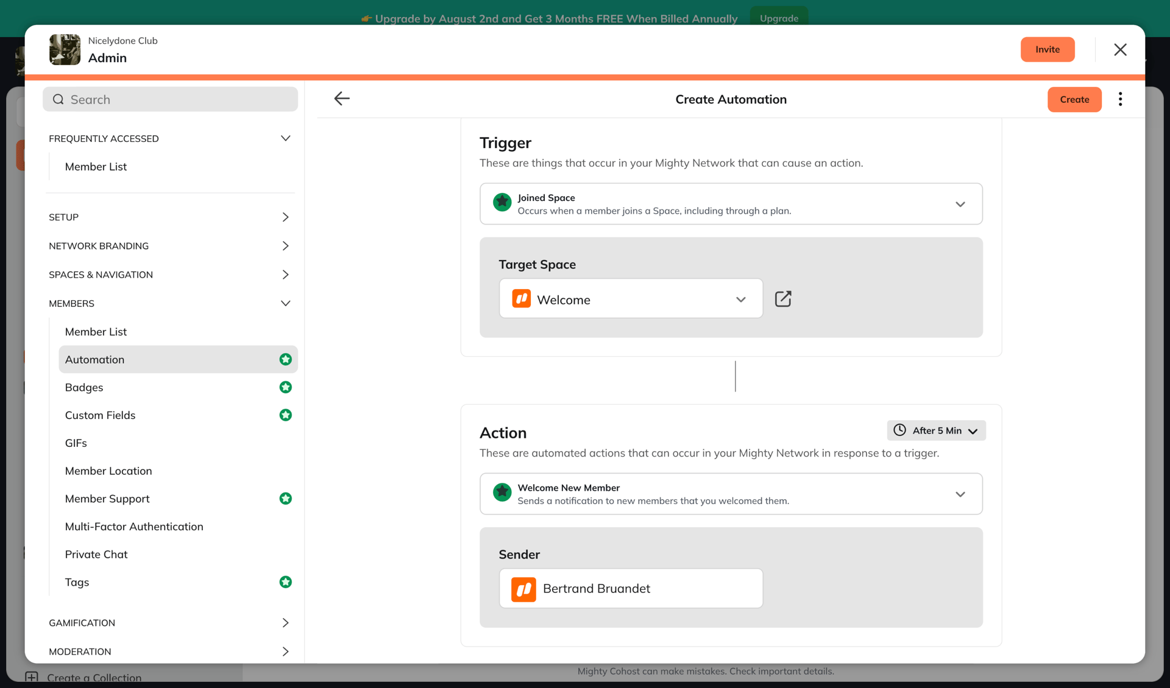Viewport: 1170px width, 688px height.
Task: Click the clock icon on the action delay
Action: coord(899,430)
